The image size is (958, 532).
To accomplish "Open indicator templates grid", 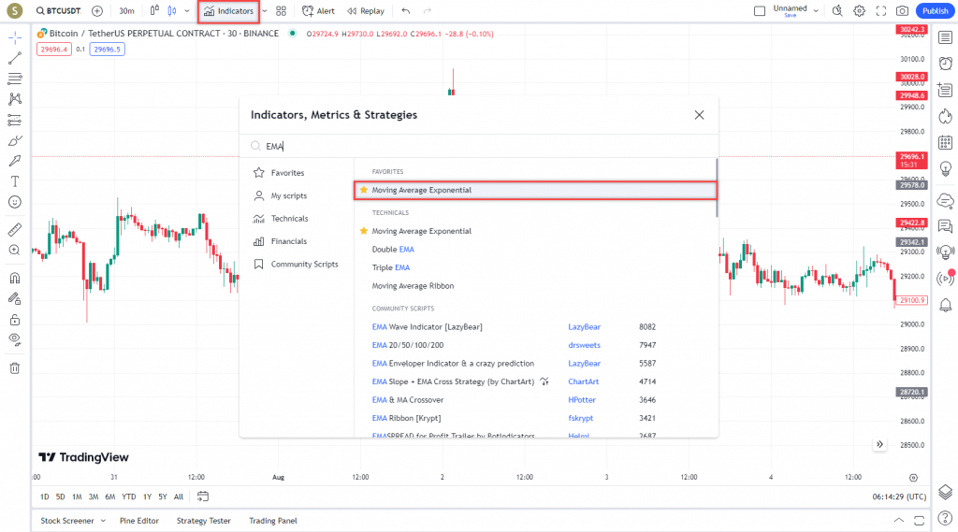I will click(x=281, y=11).
